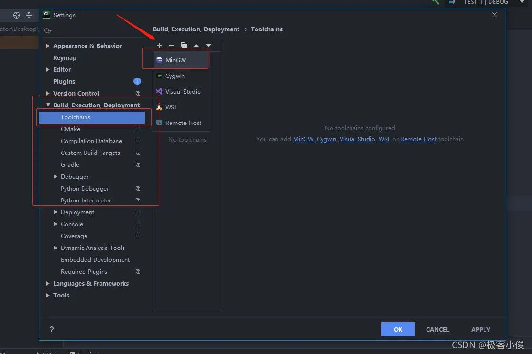Collapse the Build, Execution, Deployment section
The image size is (532, 354).
(x=48, y=105)
